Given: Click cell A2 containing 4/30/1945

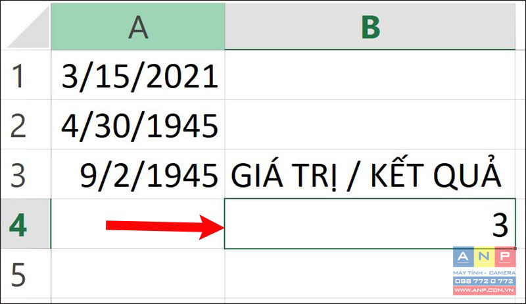Looking at the screenshot, I should tap(138, 124).
